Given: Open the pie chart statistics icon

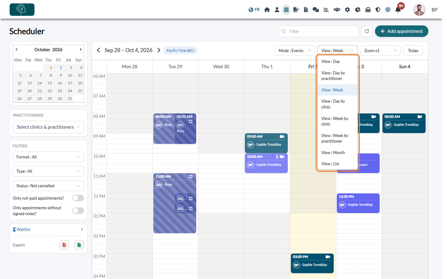Looking at the screenshot, I should click(358, 10).
